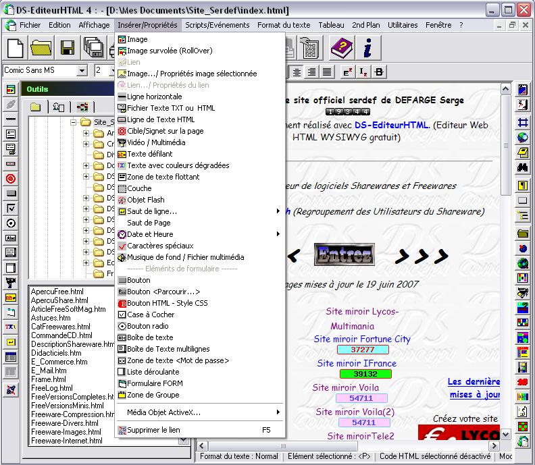Click the info 'i' toolbar icon
This screenshot has height=465, width=535.
(x=367, y=47)
